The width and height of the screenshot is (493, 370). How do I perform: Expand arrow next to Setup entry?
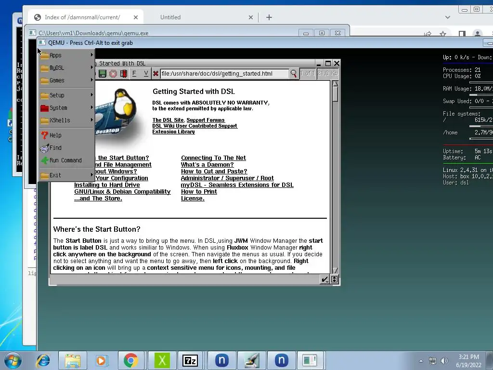[x=92, y=95]
